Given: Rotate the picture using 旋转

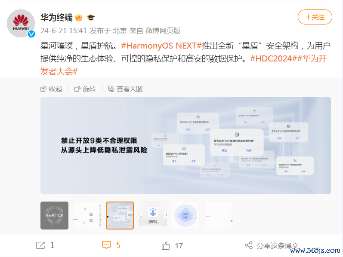Looking at the screenshot, I should 85,89.
